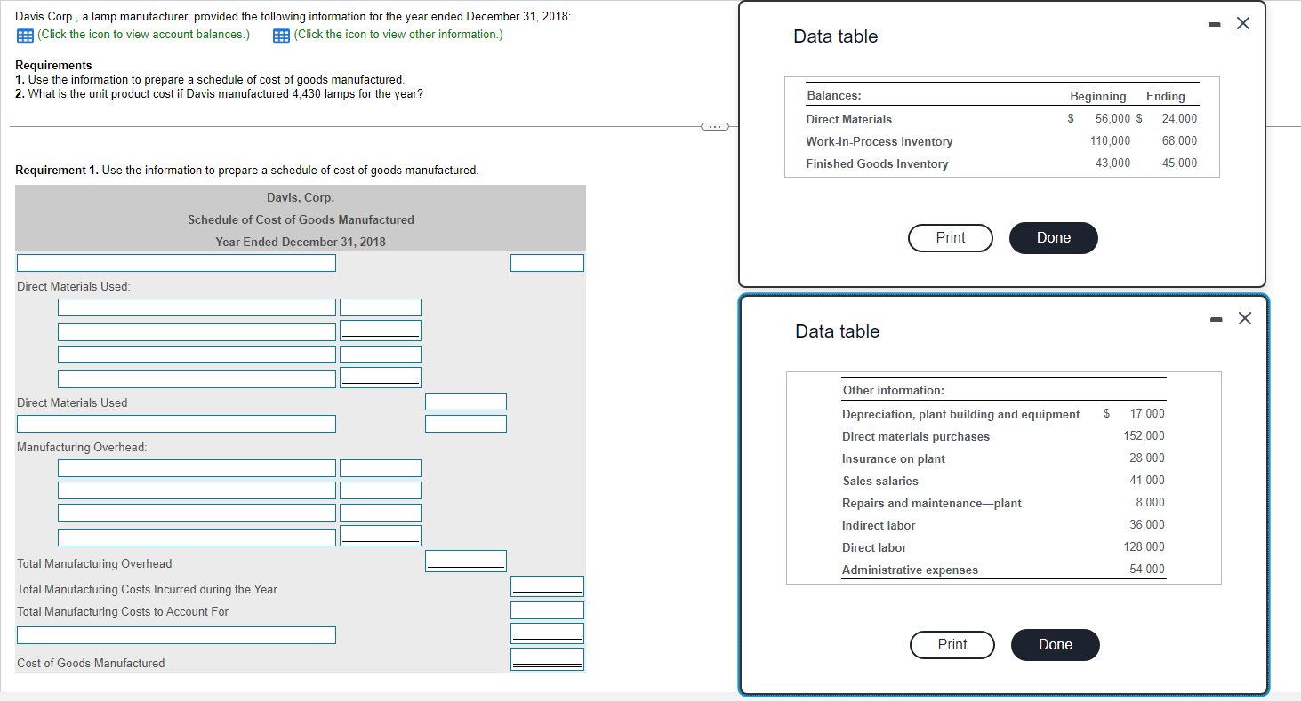
Task: Open other information table icon
Action: point(281,35)
